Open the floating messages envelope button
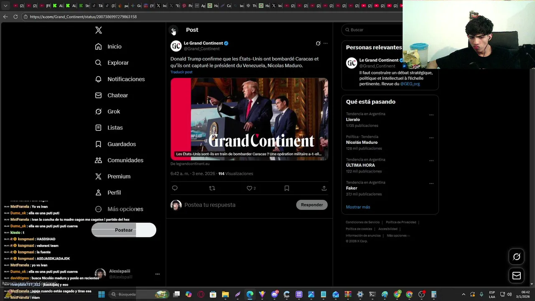535x301 pixels. (517, 275)
